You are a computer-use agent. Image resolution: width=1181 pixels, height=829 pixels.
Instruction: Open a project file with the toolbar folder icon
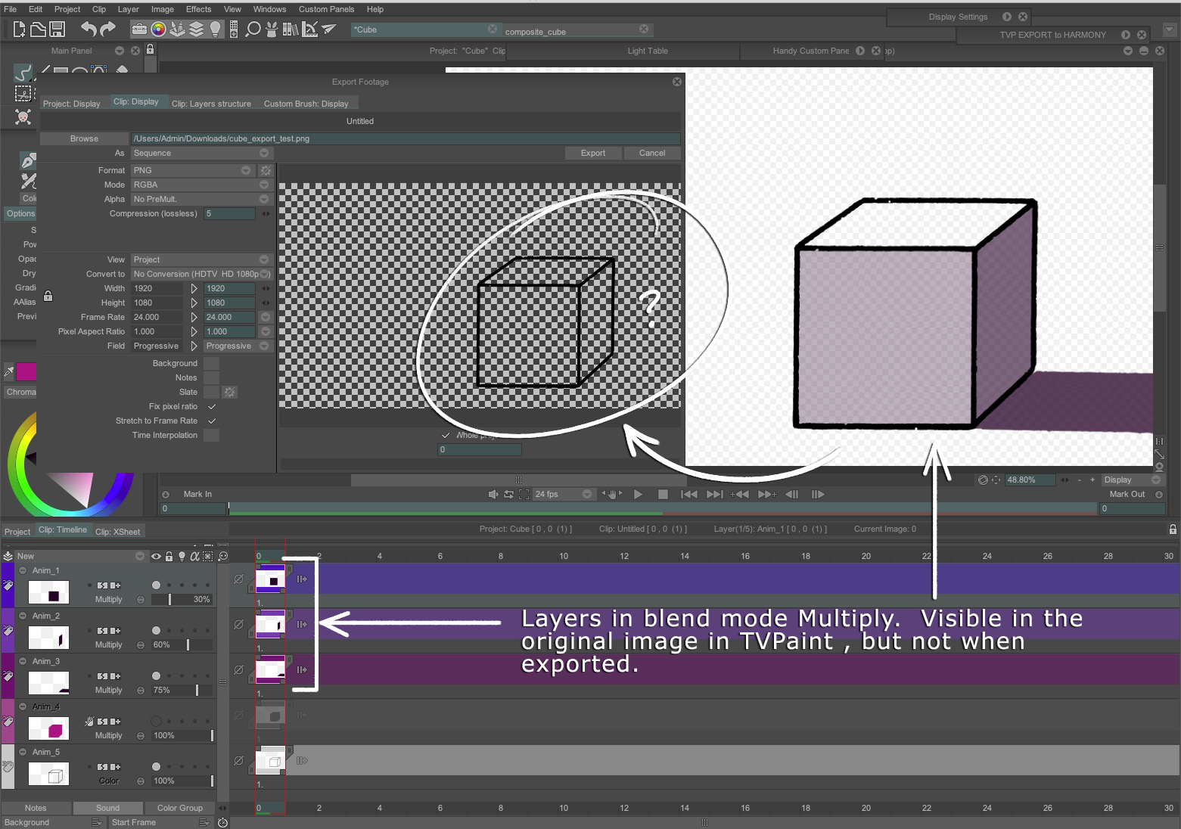[38, 29]
